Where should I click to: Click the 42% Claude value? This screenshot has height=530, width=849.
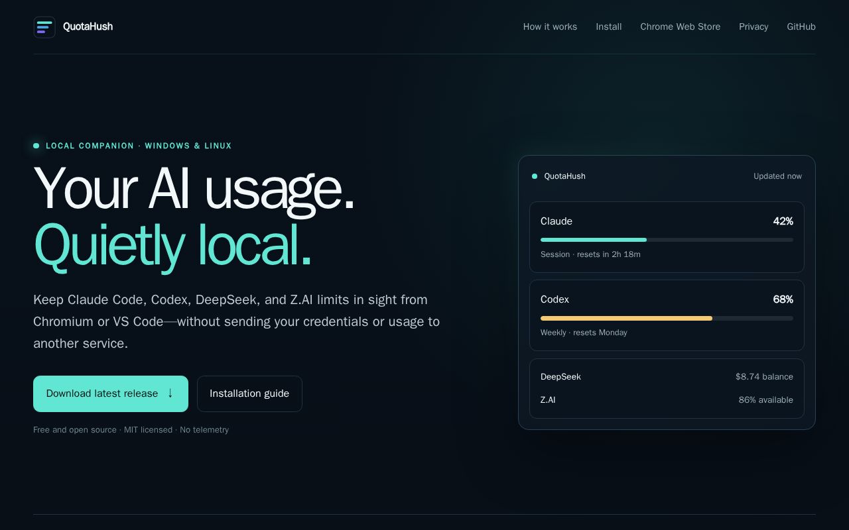point(783,221)
